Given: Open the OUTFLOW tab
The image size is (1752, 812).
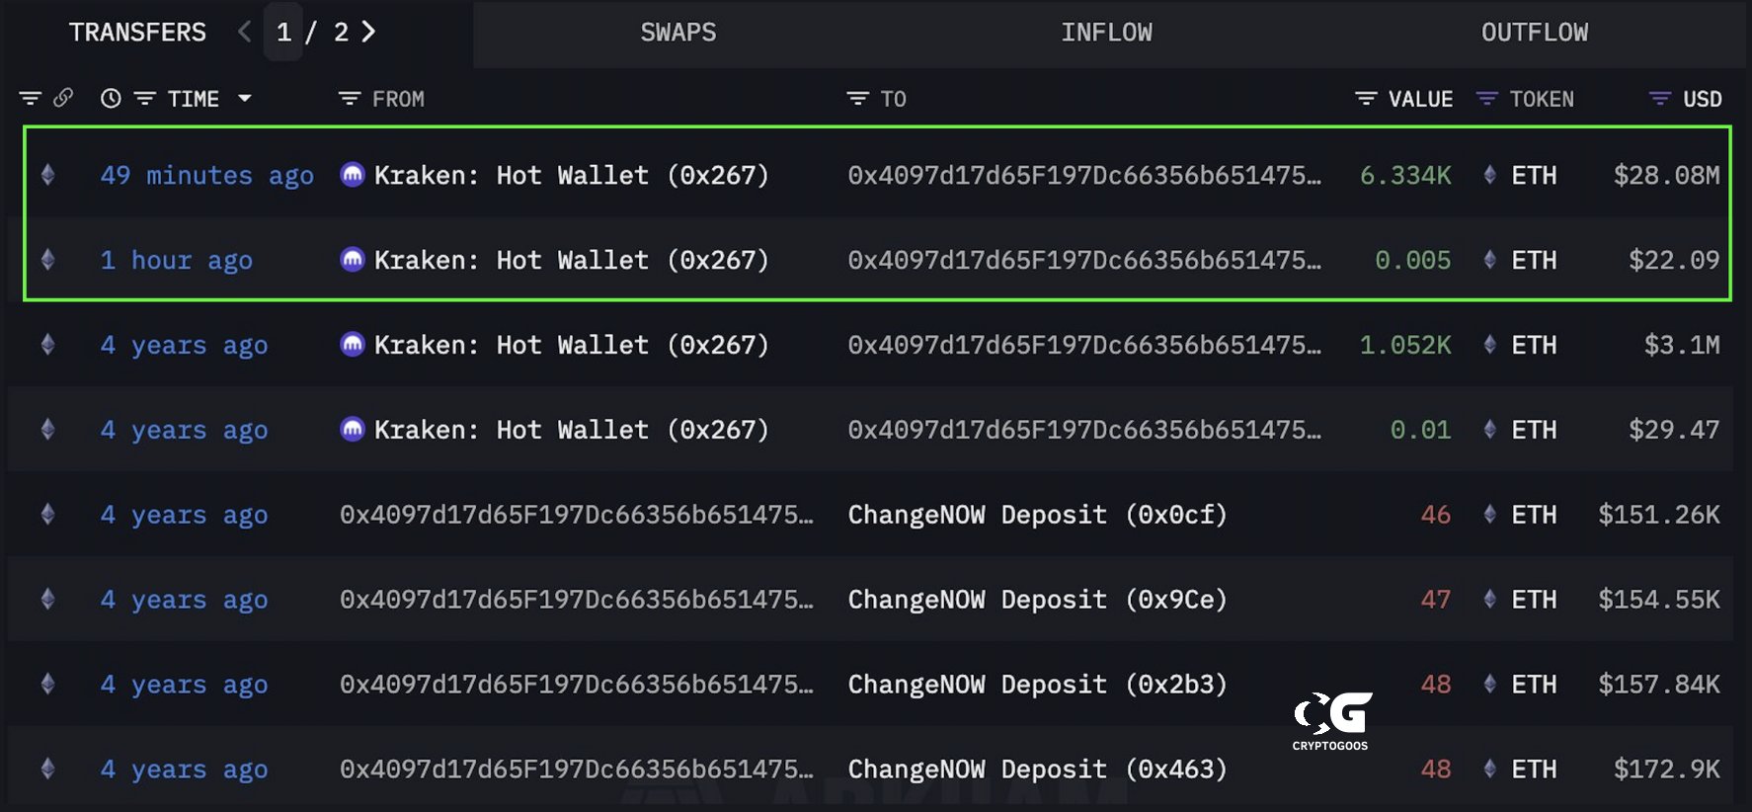Looking at the screenshot, I should click(x=1534, y=33).
